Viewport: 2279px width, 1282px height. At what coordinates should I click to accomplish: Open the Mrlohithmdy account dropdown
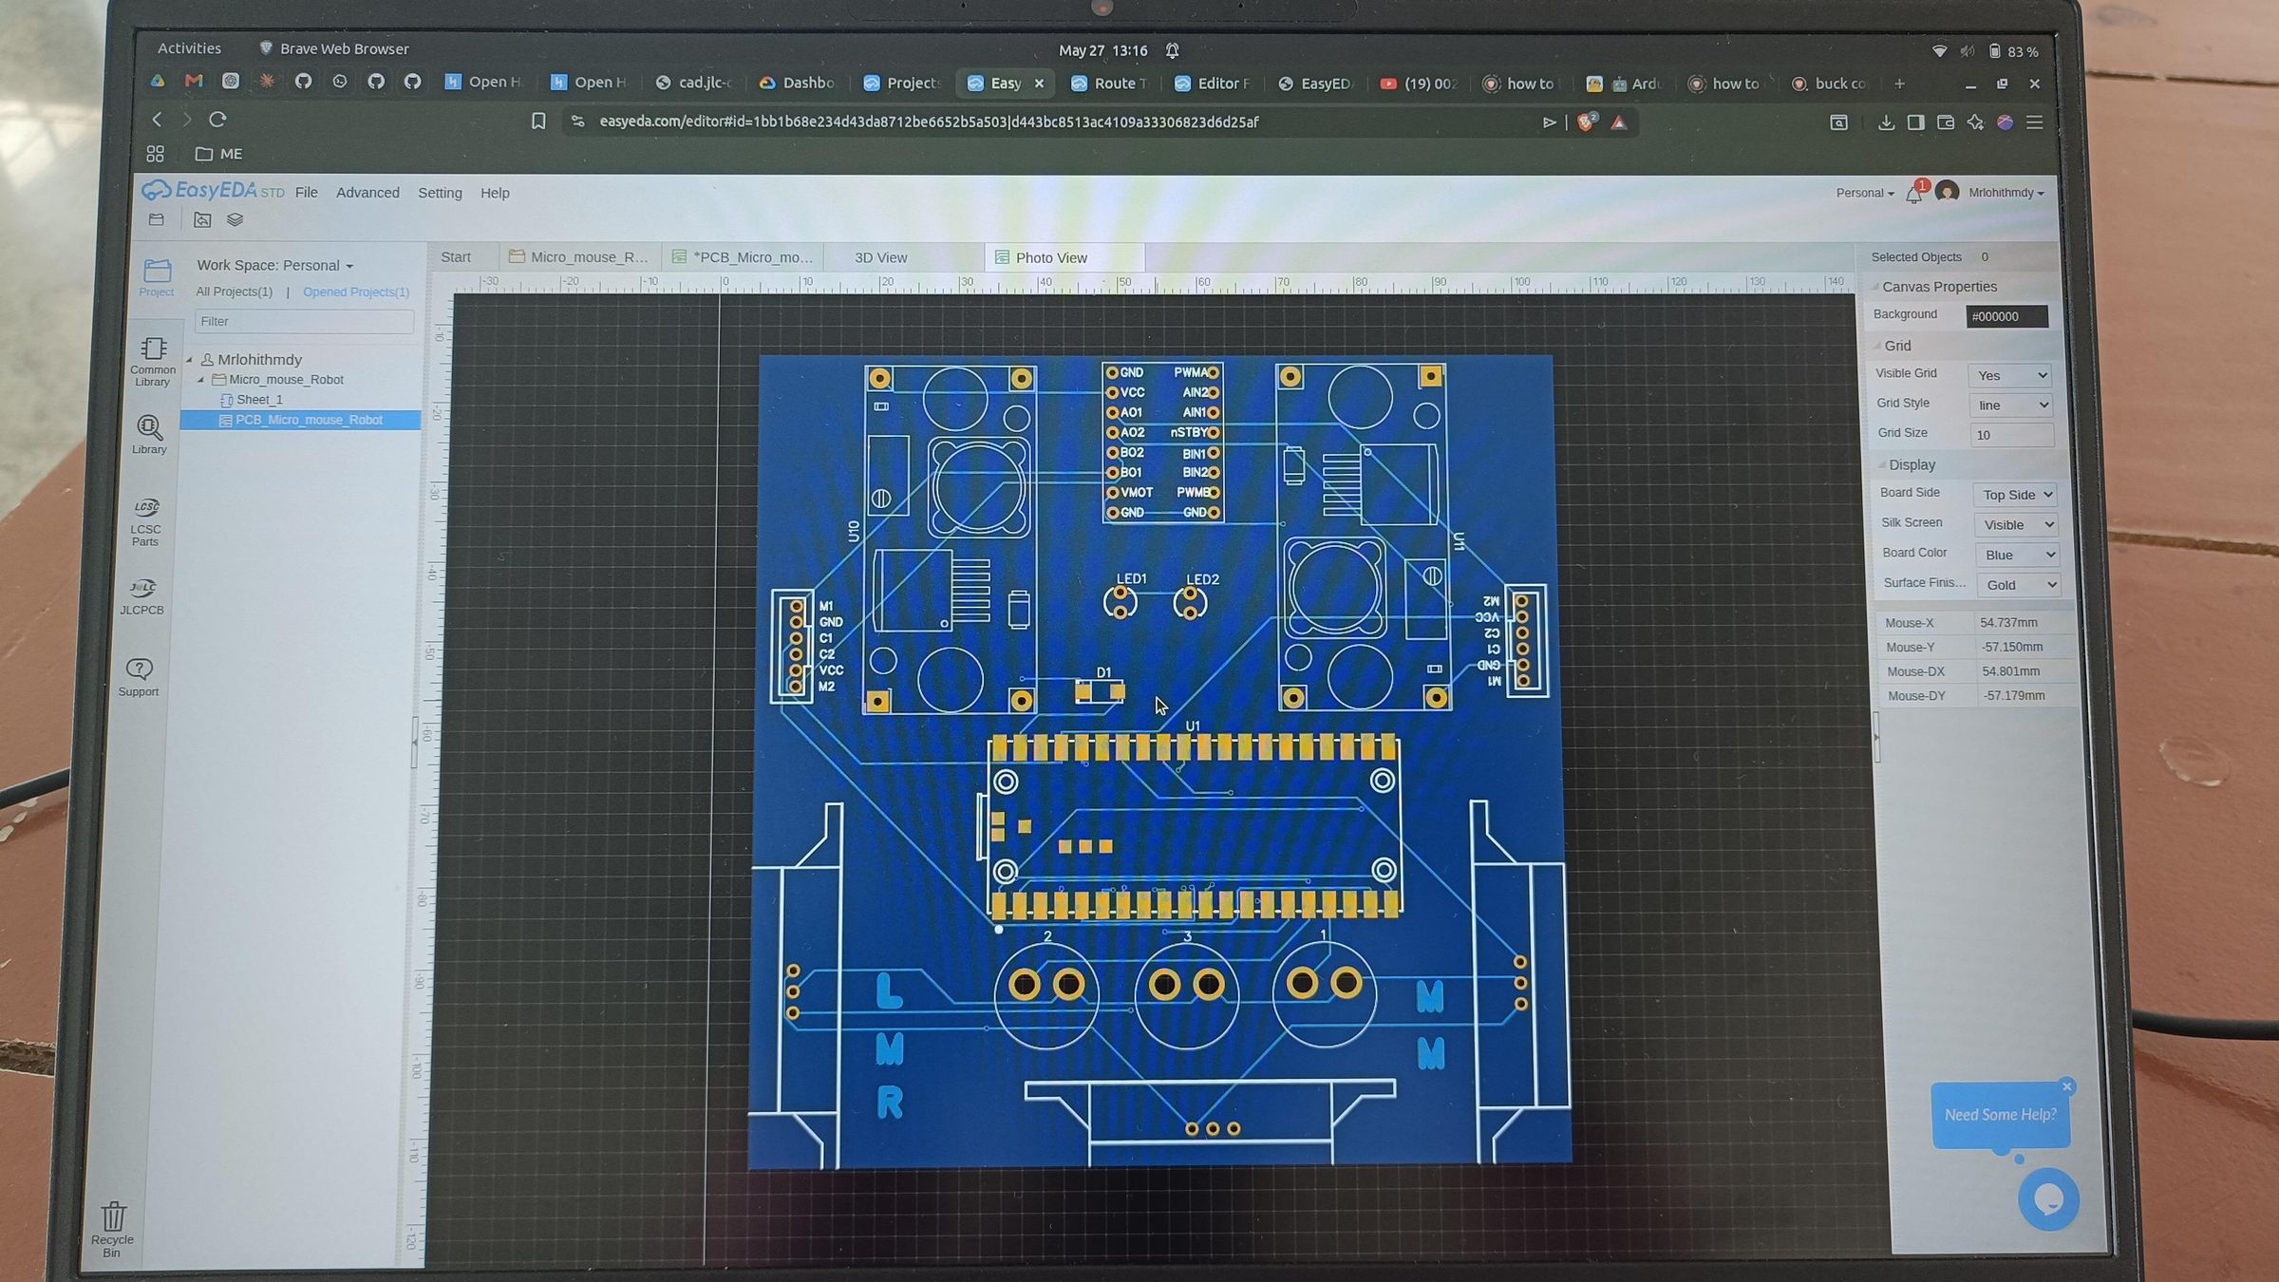click(2006, 193)
